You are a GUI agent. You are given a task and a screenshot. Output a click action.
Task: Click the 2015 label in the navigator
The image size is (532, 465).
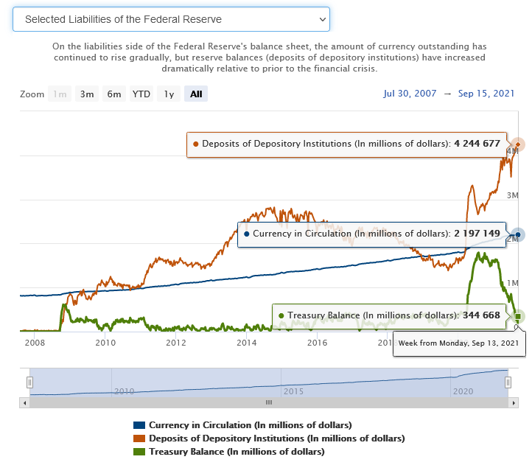coord(293,391)
